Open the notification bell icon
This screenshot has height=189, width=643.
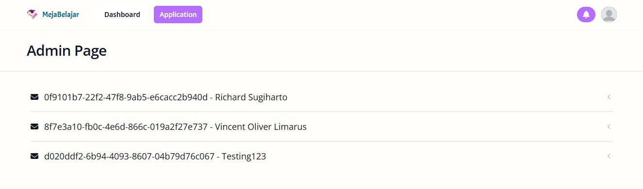click(586, 15)
